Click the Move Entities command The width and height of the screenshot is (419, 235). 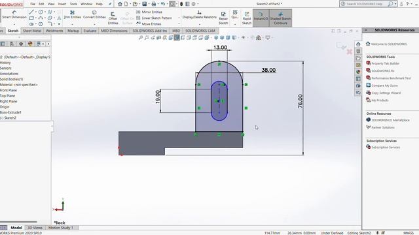[149, 24]
